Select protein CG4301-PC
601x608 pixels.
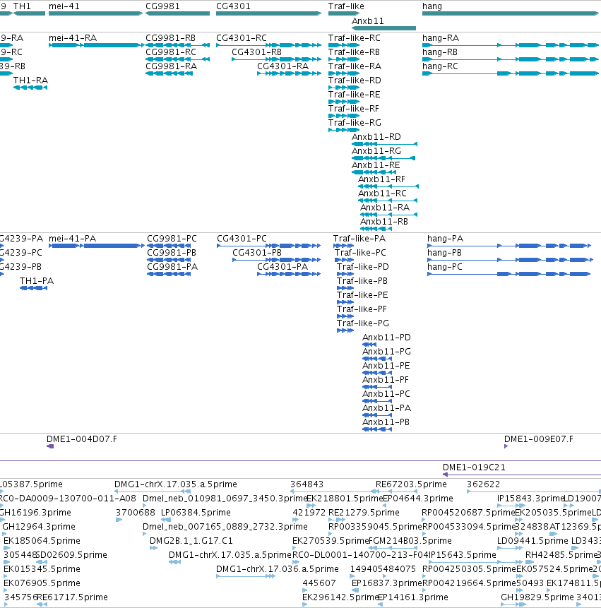point(268,246)
